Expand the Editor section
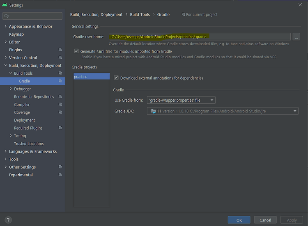Viewport: 308px width, 226px height. 5,42
